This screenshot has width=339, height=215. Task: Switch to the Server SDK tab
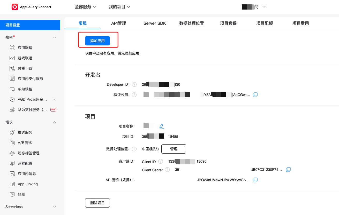click(155, 23)
